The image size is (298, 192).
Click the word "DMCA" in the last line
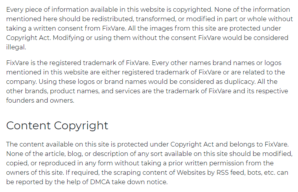tap(100, 182)
